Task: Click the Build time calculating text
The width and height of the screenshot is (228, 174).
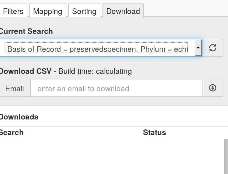Action: point(95,71)
